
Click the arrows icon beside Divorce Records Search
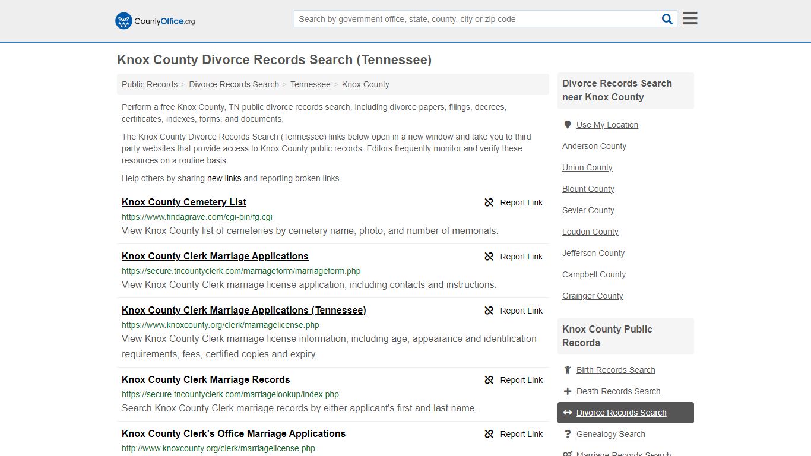click(568, 413)
